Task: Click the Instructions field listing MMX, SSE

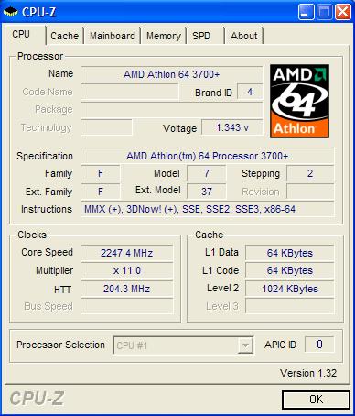Action: tap(207, 209)
